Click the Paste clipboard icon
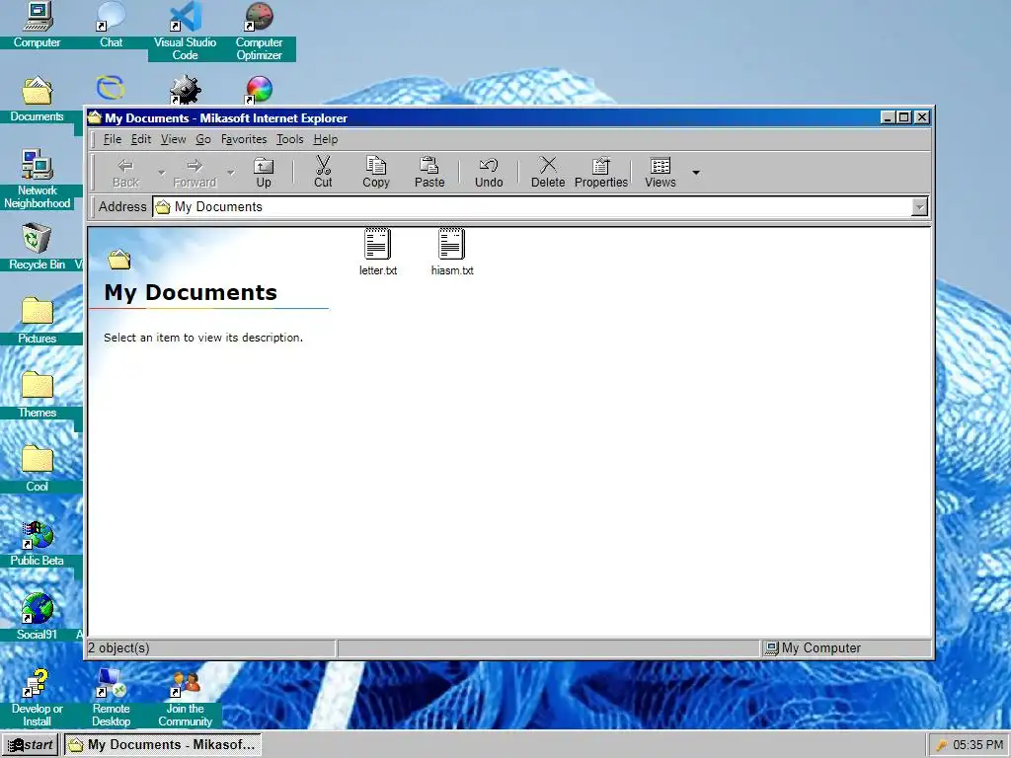The width and height of the screenshot is (1011, 758). click(x=429, y=166)
